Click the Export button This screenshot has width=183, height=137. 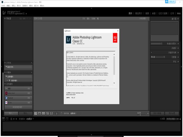[x=26, y=113]
